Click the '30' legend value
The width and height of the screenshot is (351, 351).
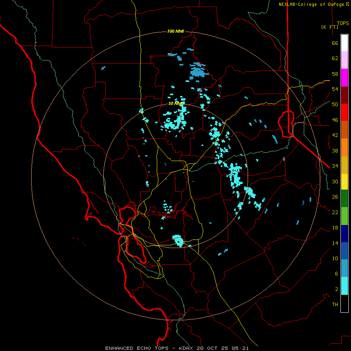coord(335,181)
